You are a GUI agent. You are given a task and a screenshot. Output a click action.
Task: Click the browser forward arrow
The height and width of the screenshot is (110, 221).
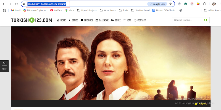pyautogui.click(x=10, y=4)
